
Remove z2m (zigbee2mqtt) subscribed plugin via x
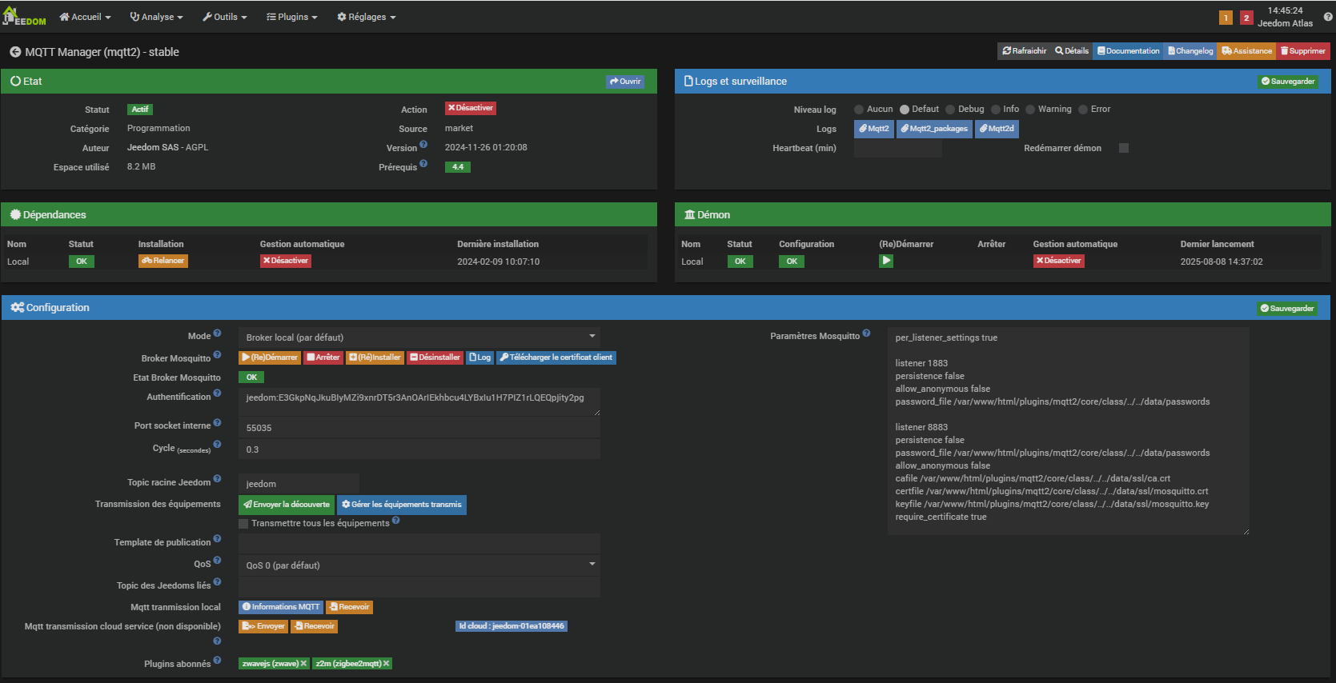point(386,664)
